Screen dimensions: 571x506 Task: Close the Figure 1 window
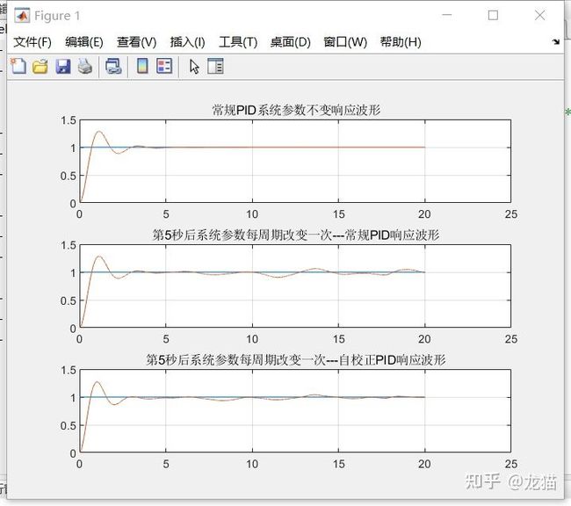[x=539, y=15]
